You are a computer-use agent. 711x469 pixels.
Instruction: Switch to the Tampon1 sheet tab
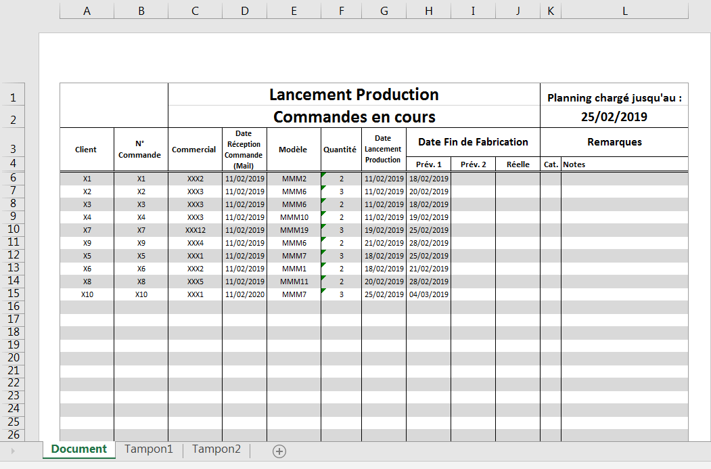pos(147,449)
